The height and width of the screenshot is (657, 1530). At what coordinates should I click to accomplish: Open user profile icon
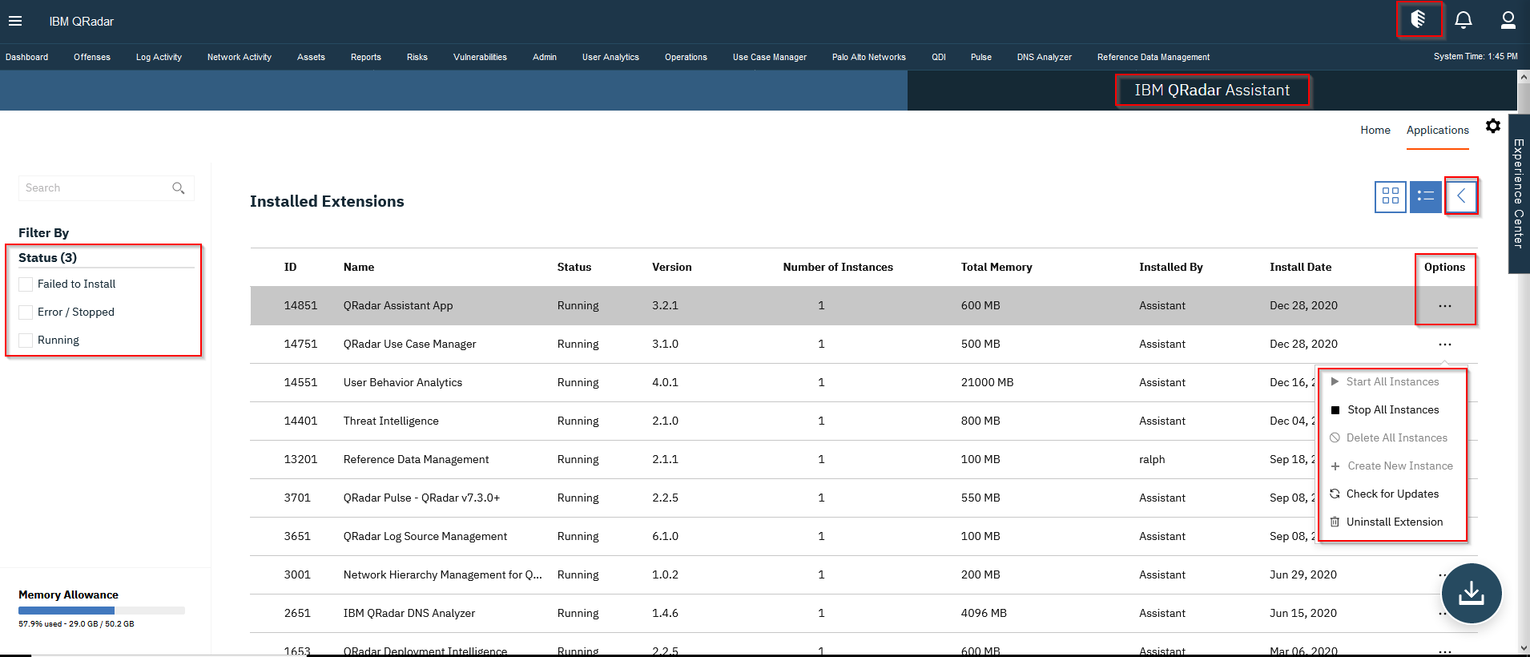point(1508,20)
